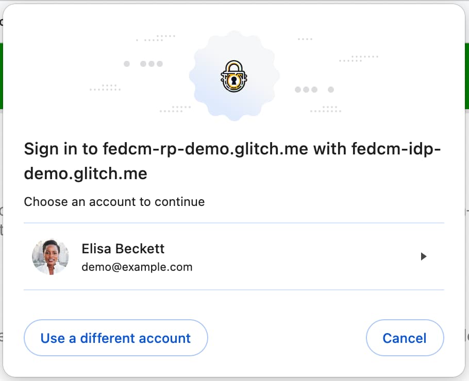
Task: Click the "Choose an account to continue" text
Action: [114, 202]
